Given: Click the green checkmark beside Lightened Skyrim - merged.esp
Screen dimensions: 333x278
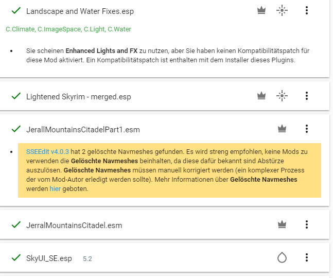Looking at the screenshot, I should coord(16,96).
